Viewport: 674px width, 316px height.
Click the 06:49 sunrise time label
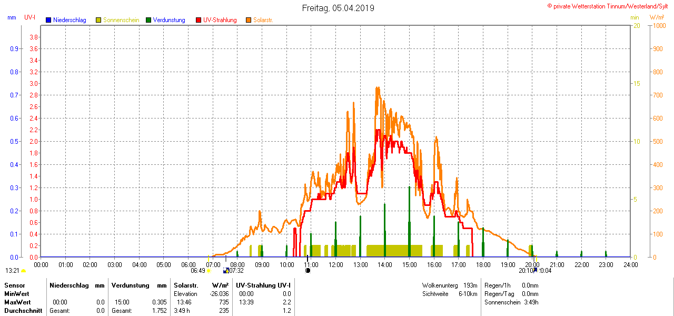(x=198, y=271)
